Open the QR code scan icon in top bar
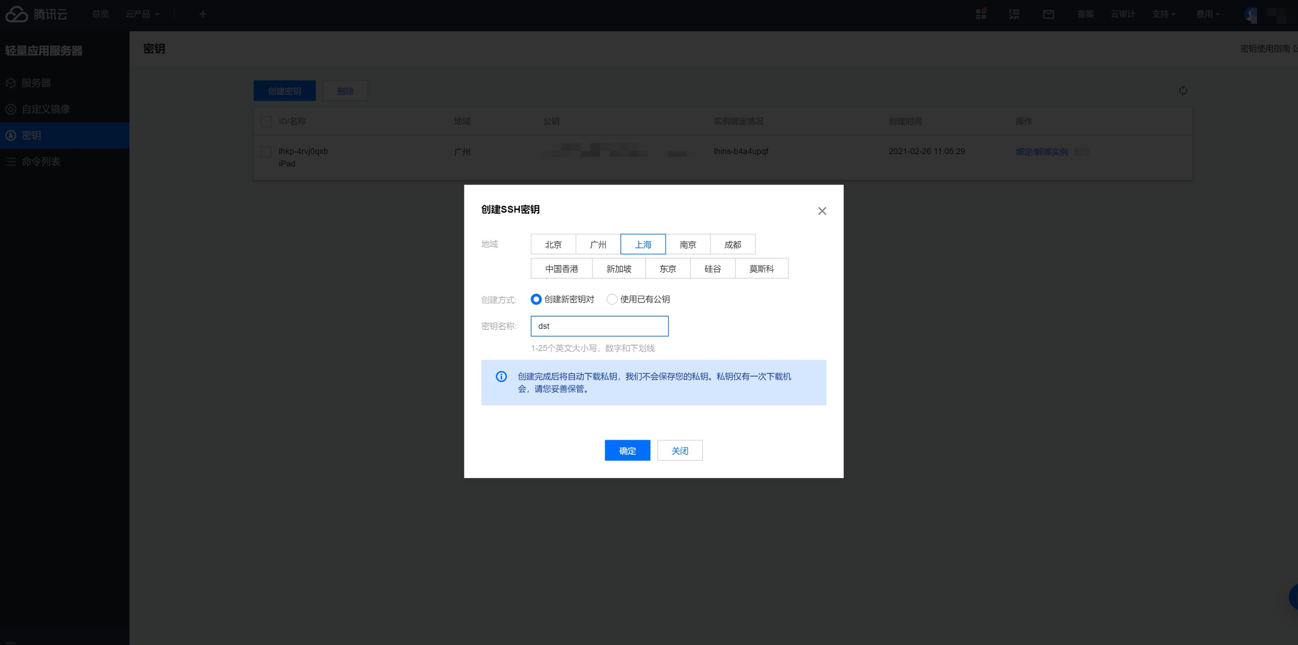Screen dimensions: 1298x645 1014,14
